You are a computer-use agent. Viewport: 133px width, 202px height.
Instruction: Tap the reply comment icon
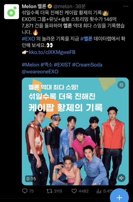pos(25,191)
